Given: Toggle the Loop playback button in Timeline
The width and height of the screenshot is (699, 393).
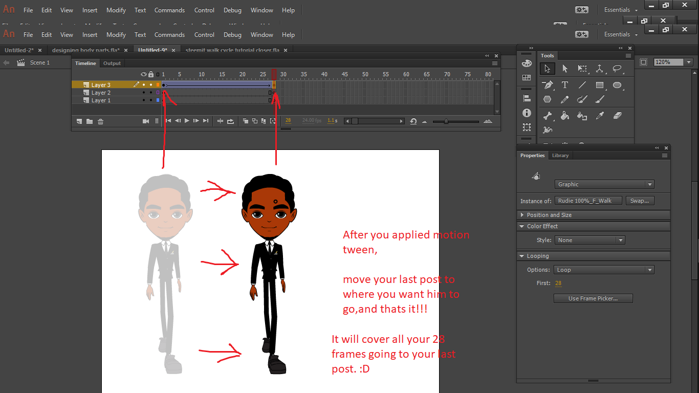Looking at the screenshot, I should (230, 121).
